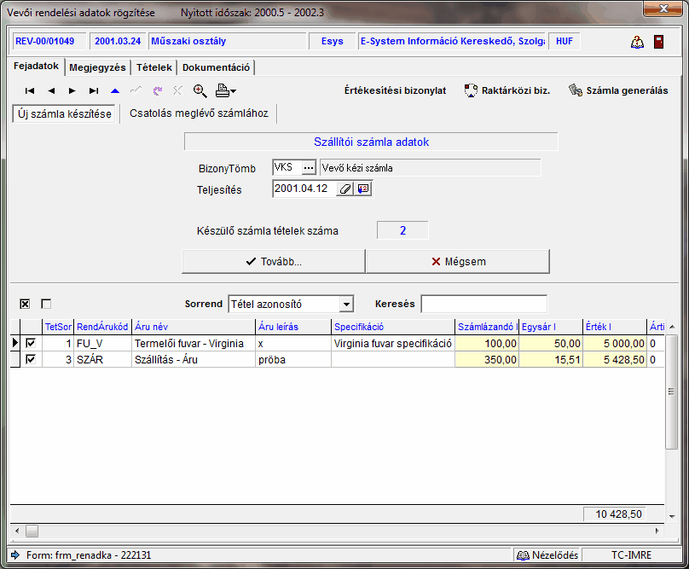689x569 pixels.
Task: Click the blue up-triangle navigation icon
Action: point(115,91)
